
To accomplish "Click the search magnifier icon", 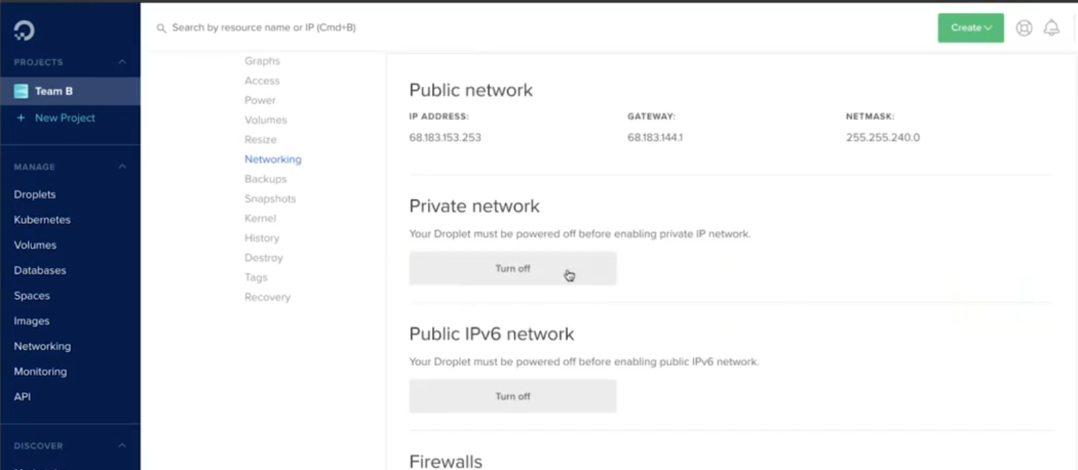I will (x=162, y=28).
